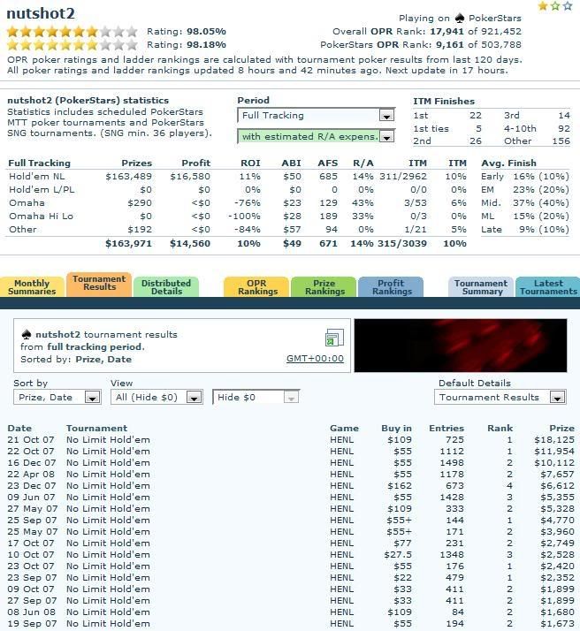Click the 16 Dec 07 date cell

pyautogui.click(x=32, y=463)
